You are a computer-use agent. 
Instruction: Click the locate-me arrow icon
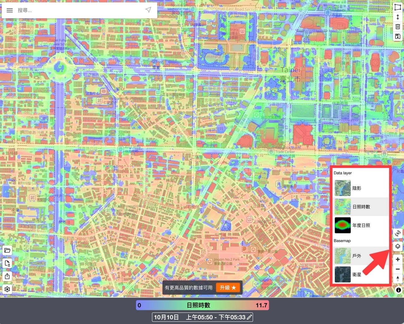(x=148, y=10)
